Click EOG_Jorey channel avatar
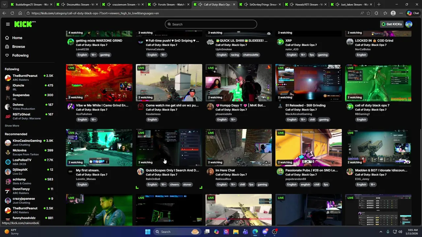This screenshot has height=237, width=422. (350, 171)
